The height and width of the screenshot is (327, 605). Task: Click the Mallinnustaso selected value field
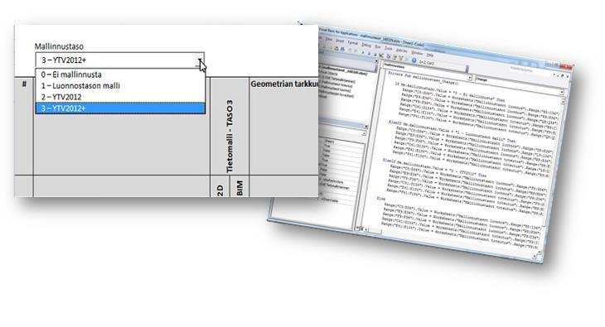(116, 60)
